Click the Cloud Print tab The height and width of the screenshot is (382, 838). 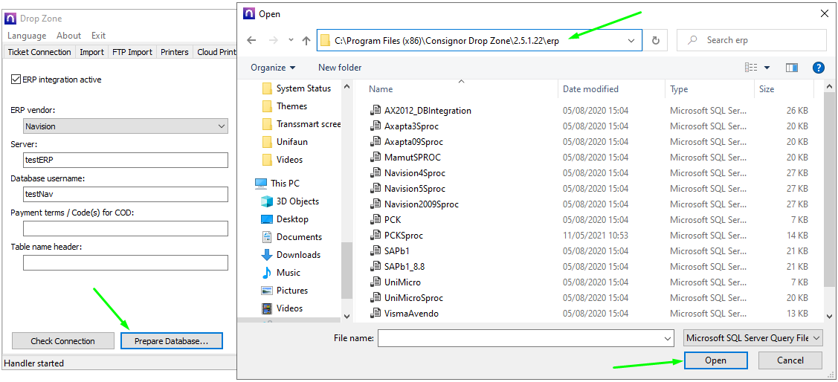coord(216,52)
